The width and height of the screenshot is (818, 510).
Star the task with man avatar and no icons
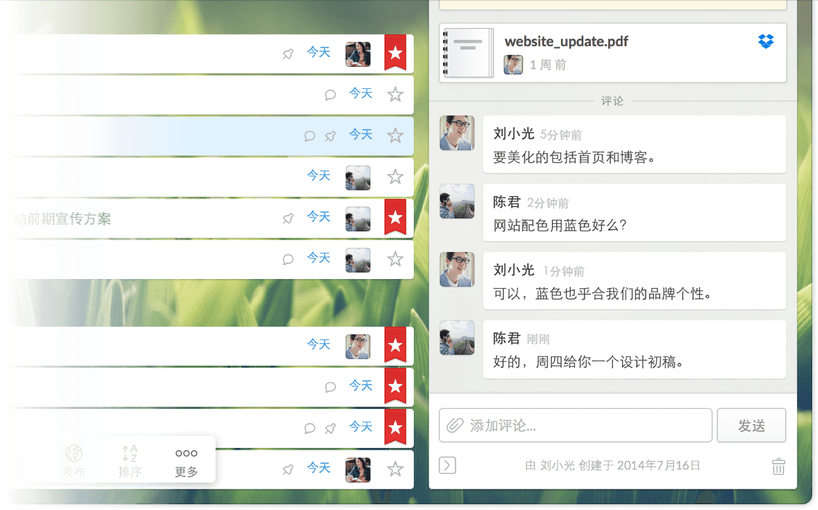coord(396,177)
